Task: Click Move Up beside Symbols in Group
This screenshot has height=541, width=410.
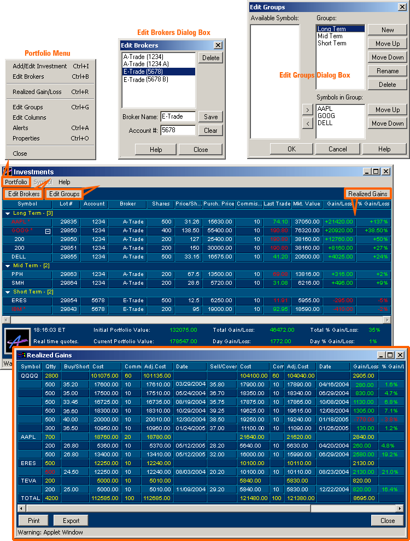Action: [388, 110]
